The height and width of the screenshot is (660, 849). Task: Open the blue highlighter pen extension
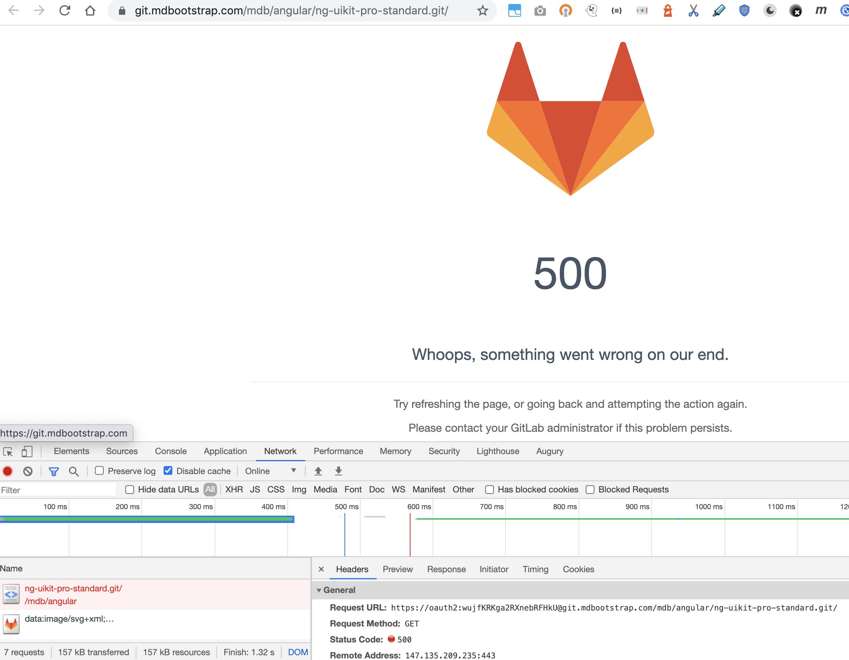click(719, 10)
